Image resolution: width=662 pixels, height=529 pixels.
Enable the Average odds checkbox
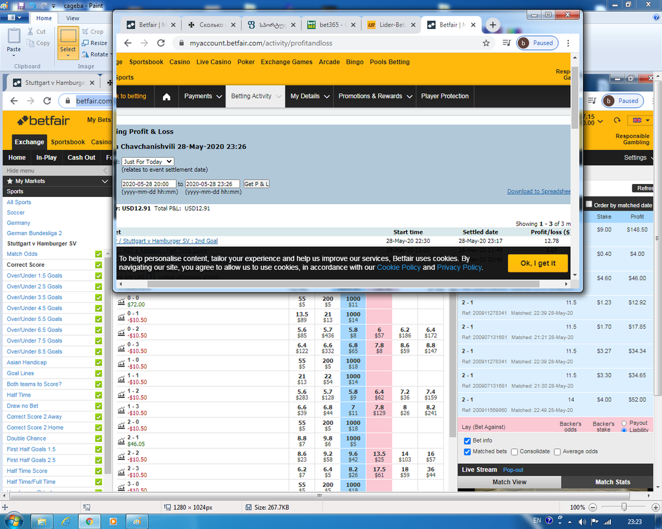click(557, 451)
